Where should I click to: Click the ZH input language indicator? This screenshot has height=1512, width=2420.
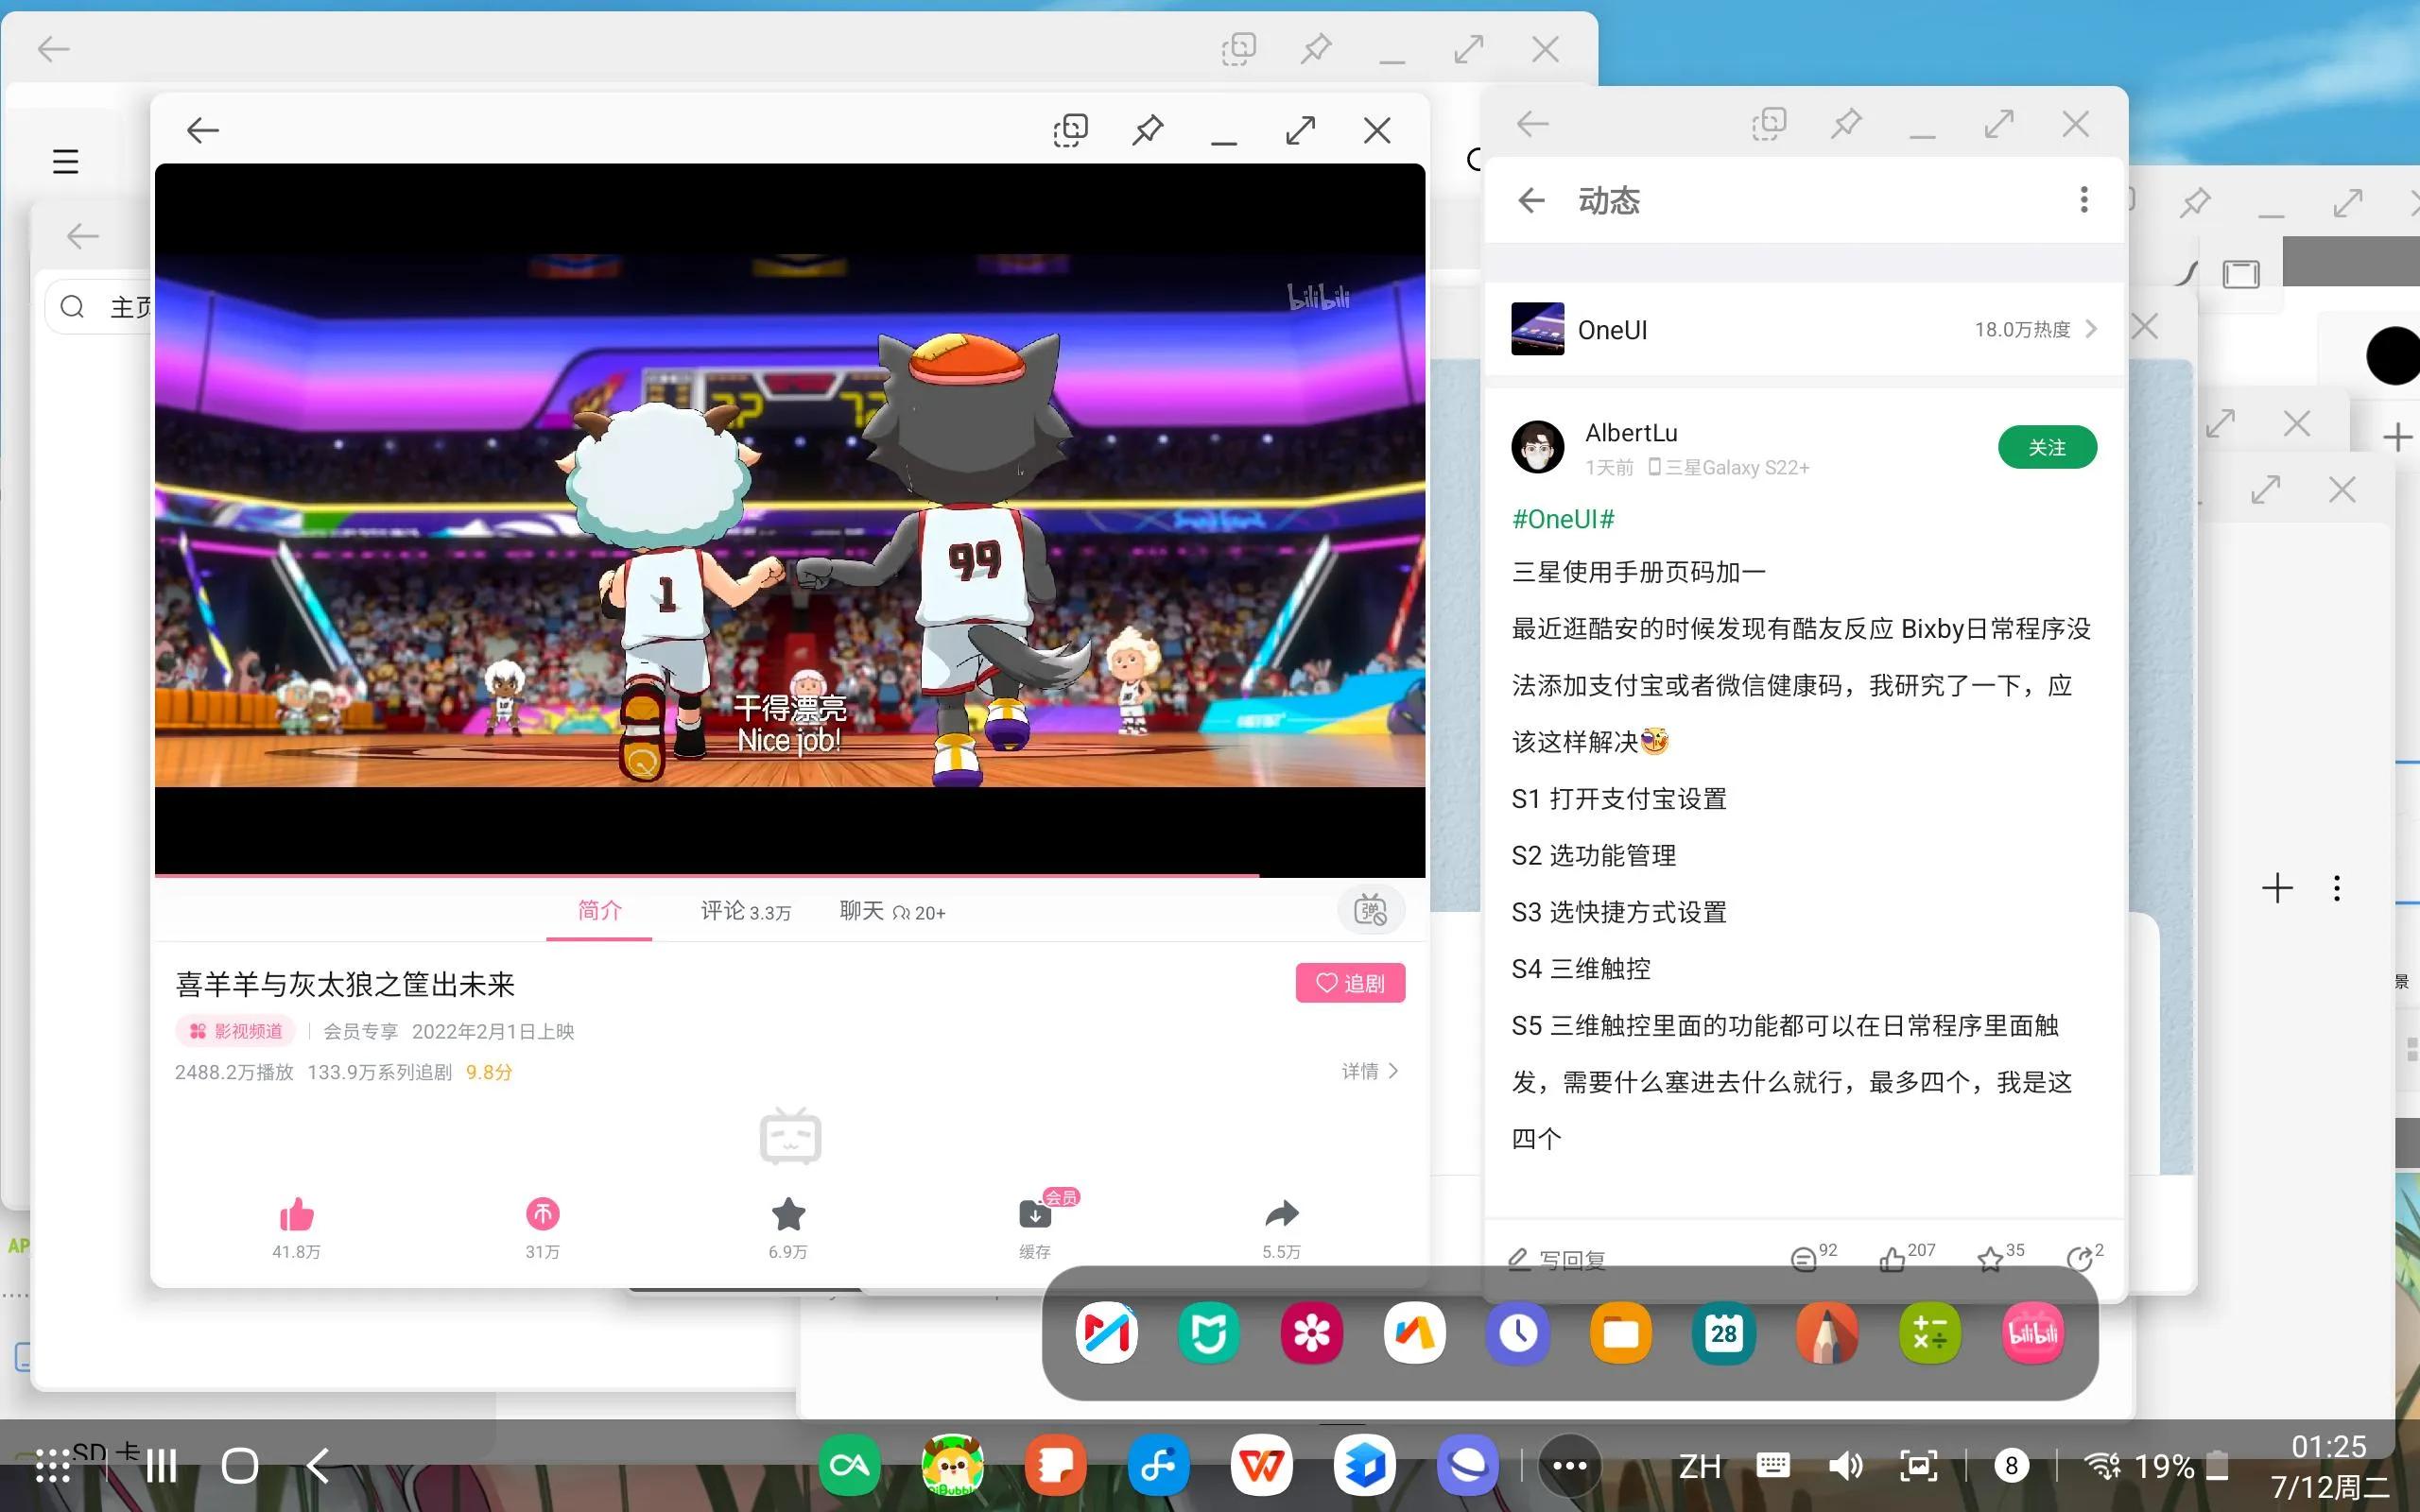(x=1699, y=1466)
